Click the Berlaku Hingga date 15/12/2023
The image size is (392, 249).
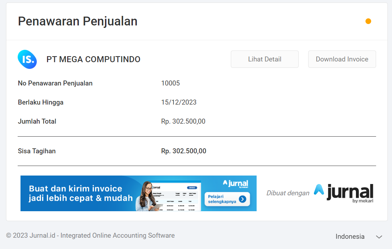pos(179,102)
